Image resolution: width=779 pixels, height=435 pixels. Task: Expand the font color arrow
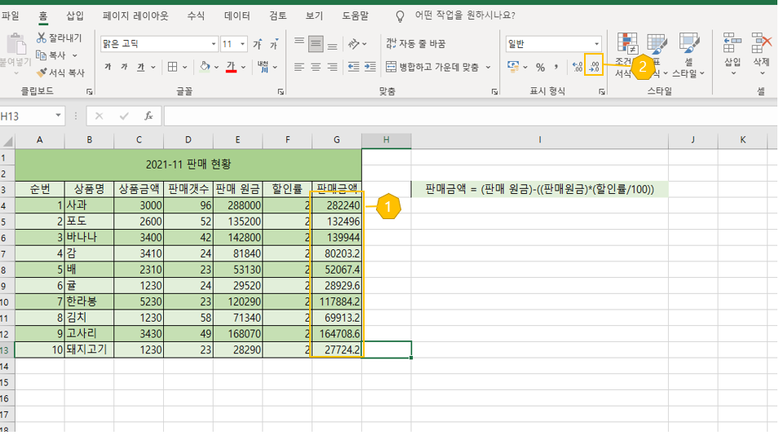click(243, 67)
